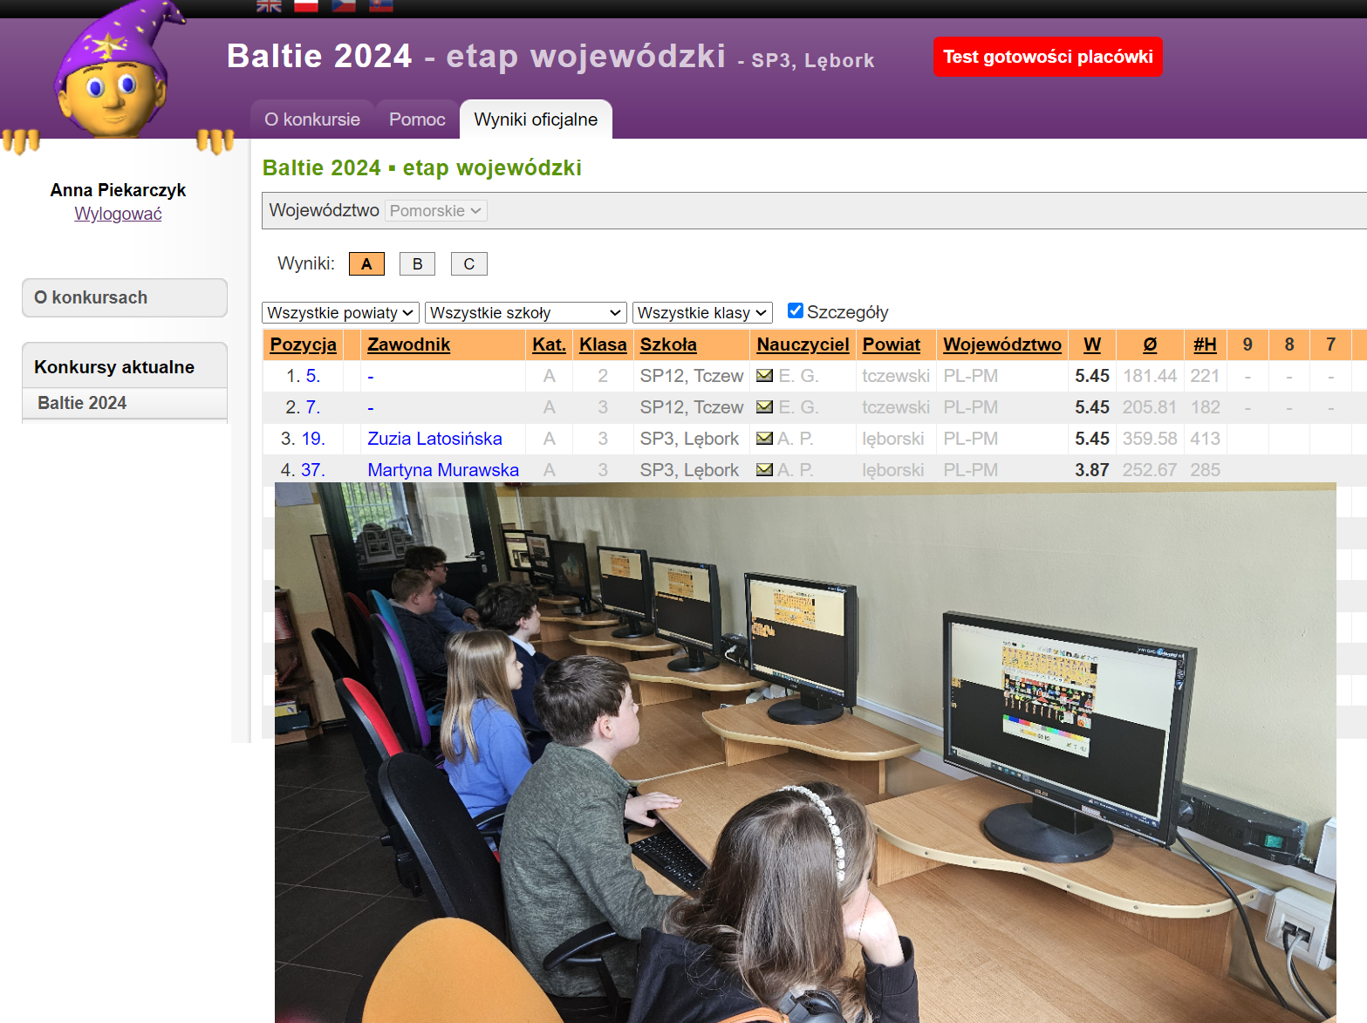
Task: Open the Wszystkie klasy dropdown
Action: (702, 313)
